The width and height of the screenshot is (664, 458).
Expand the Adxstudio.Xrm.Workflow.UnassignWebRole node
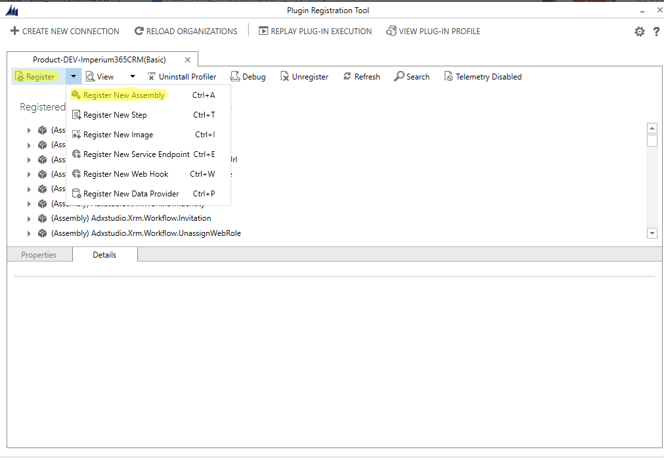pos(28,233)
